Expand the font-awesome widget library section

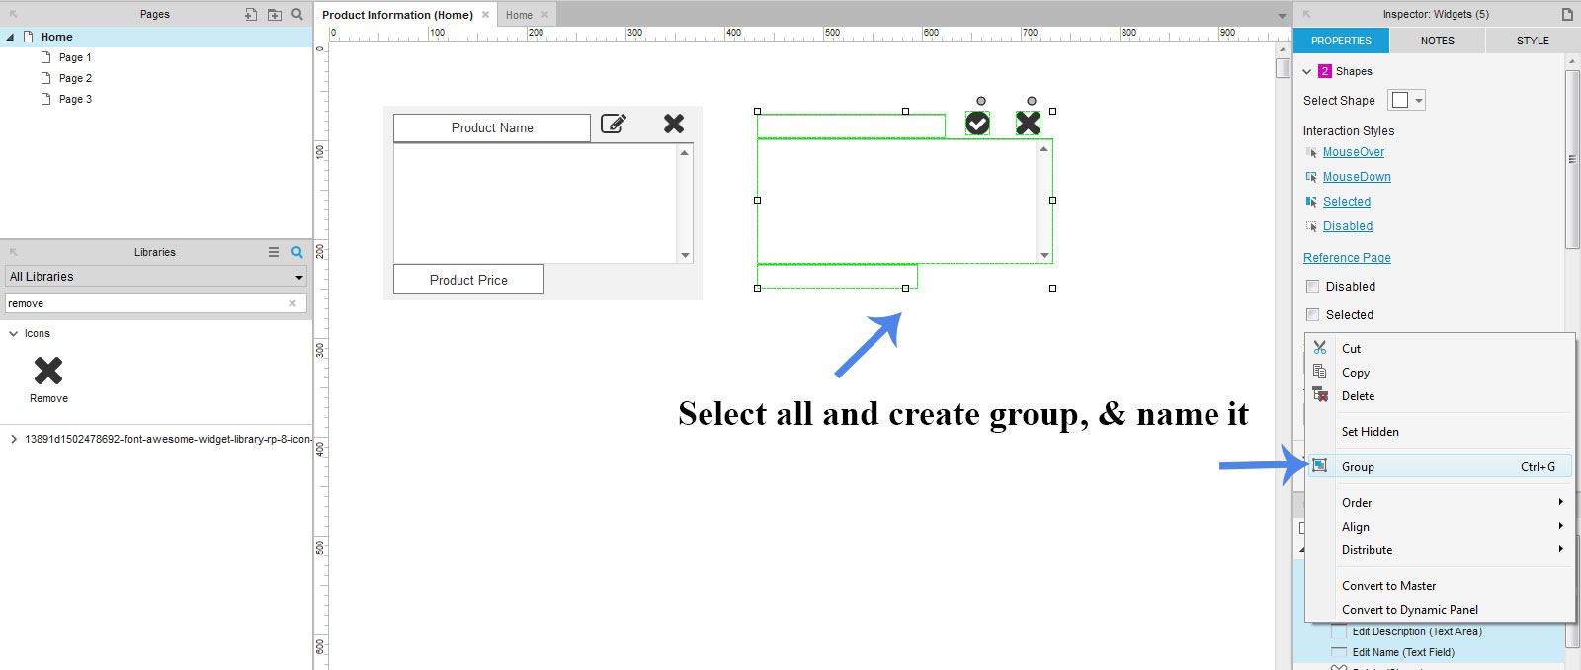[x=13, y=439]
